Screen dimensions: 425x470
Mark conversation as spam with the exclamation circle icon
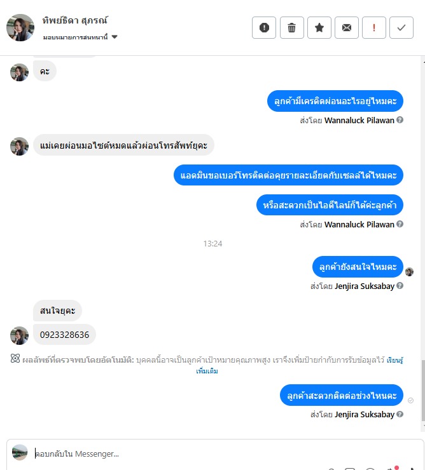coord(263,28)
